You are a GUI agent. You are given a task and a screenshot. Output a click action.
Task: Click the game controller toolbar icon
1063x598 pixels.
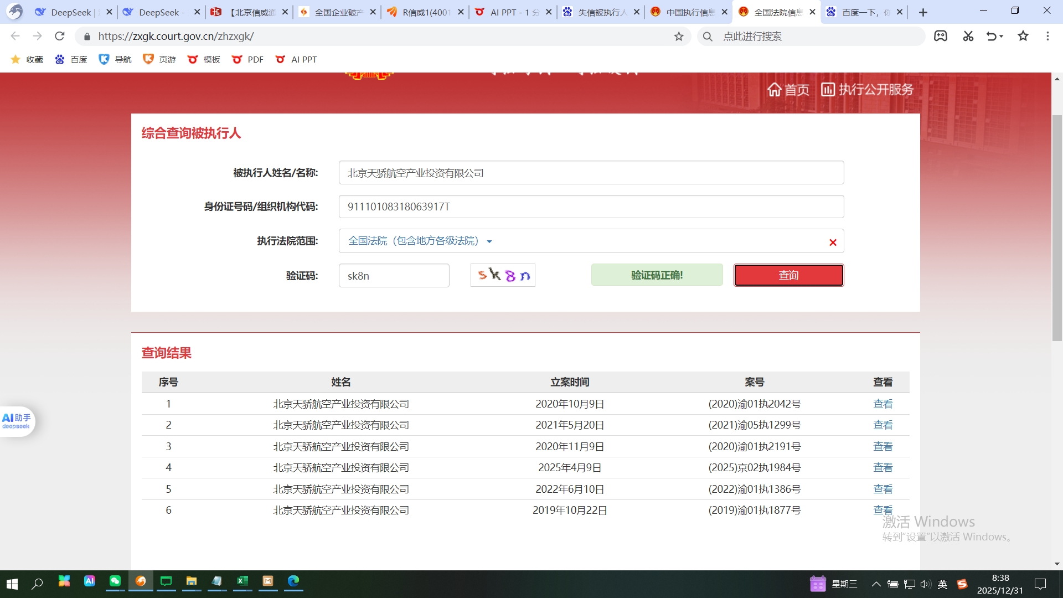tap(941, 37)
